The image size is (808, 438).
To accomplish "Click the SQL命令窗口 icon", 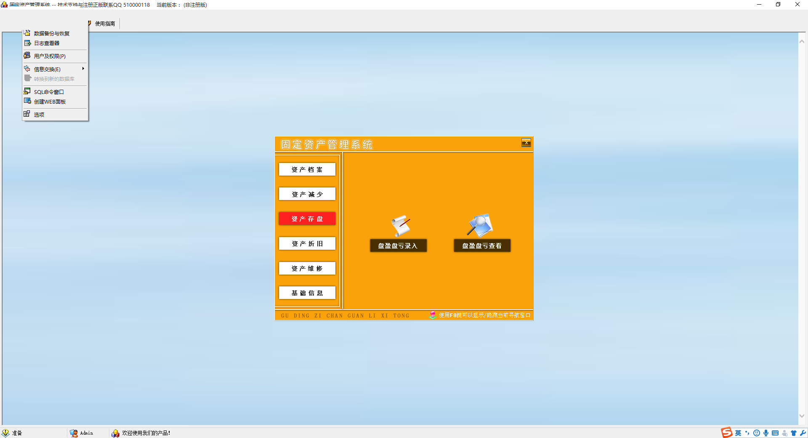I will (x=27, y=91).
